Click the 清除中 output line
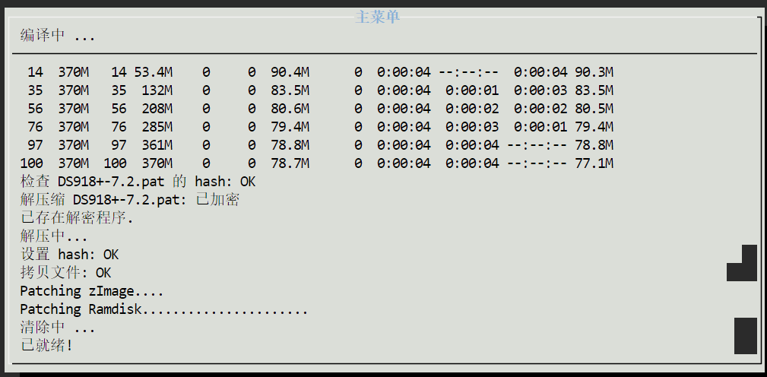767x377 pixels. (x=58, y=327)
